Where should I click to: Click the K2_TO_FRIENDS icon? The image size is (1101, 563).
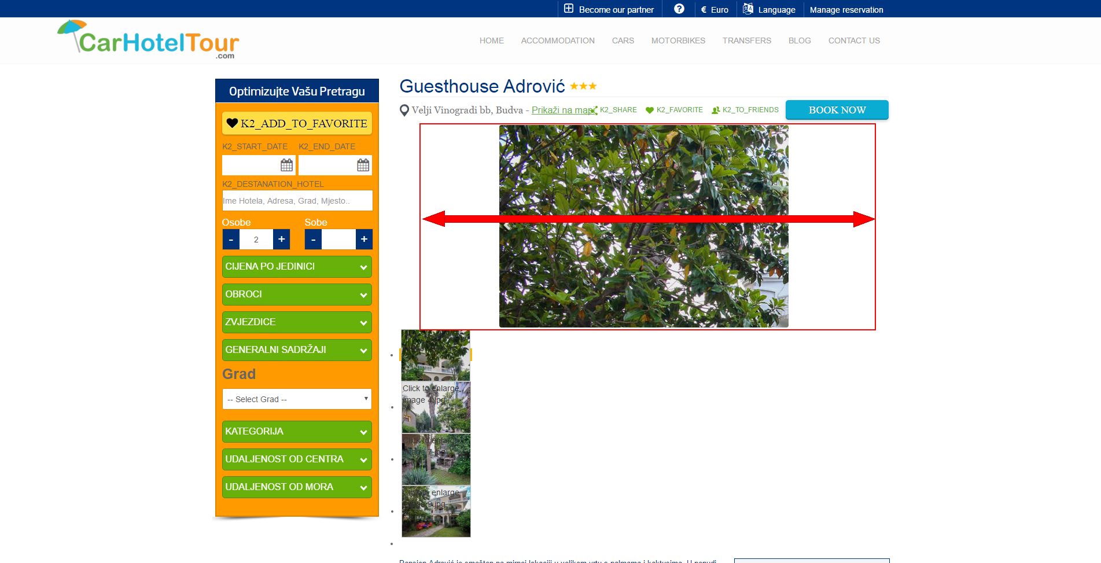coord(716,110)
